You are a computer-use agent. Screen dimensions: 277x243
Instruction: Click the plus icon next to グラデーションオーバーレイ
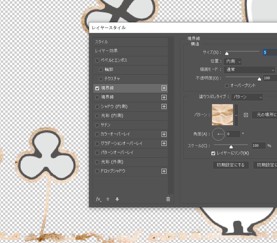[164, 143]
